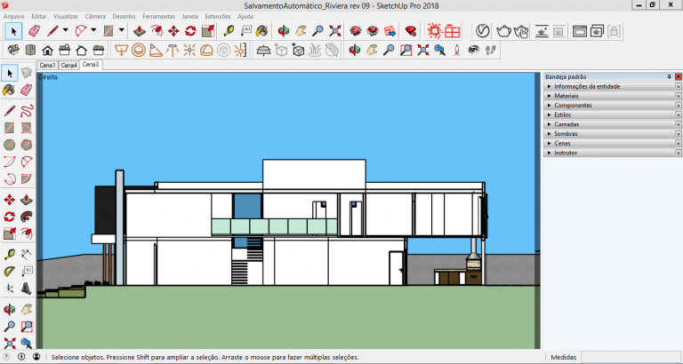Choose the Pie arc tool
The image size is (683, 364).
pyautogui.click(x=27, y=178)
